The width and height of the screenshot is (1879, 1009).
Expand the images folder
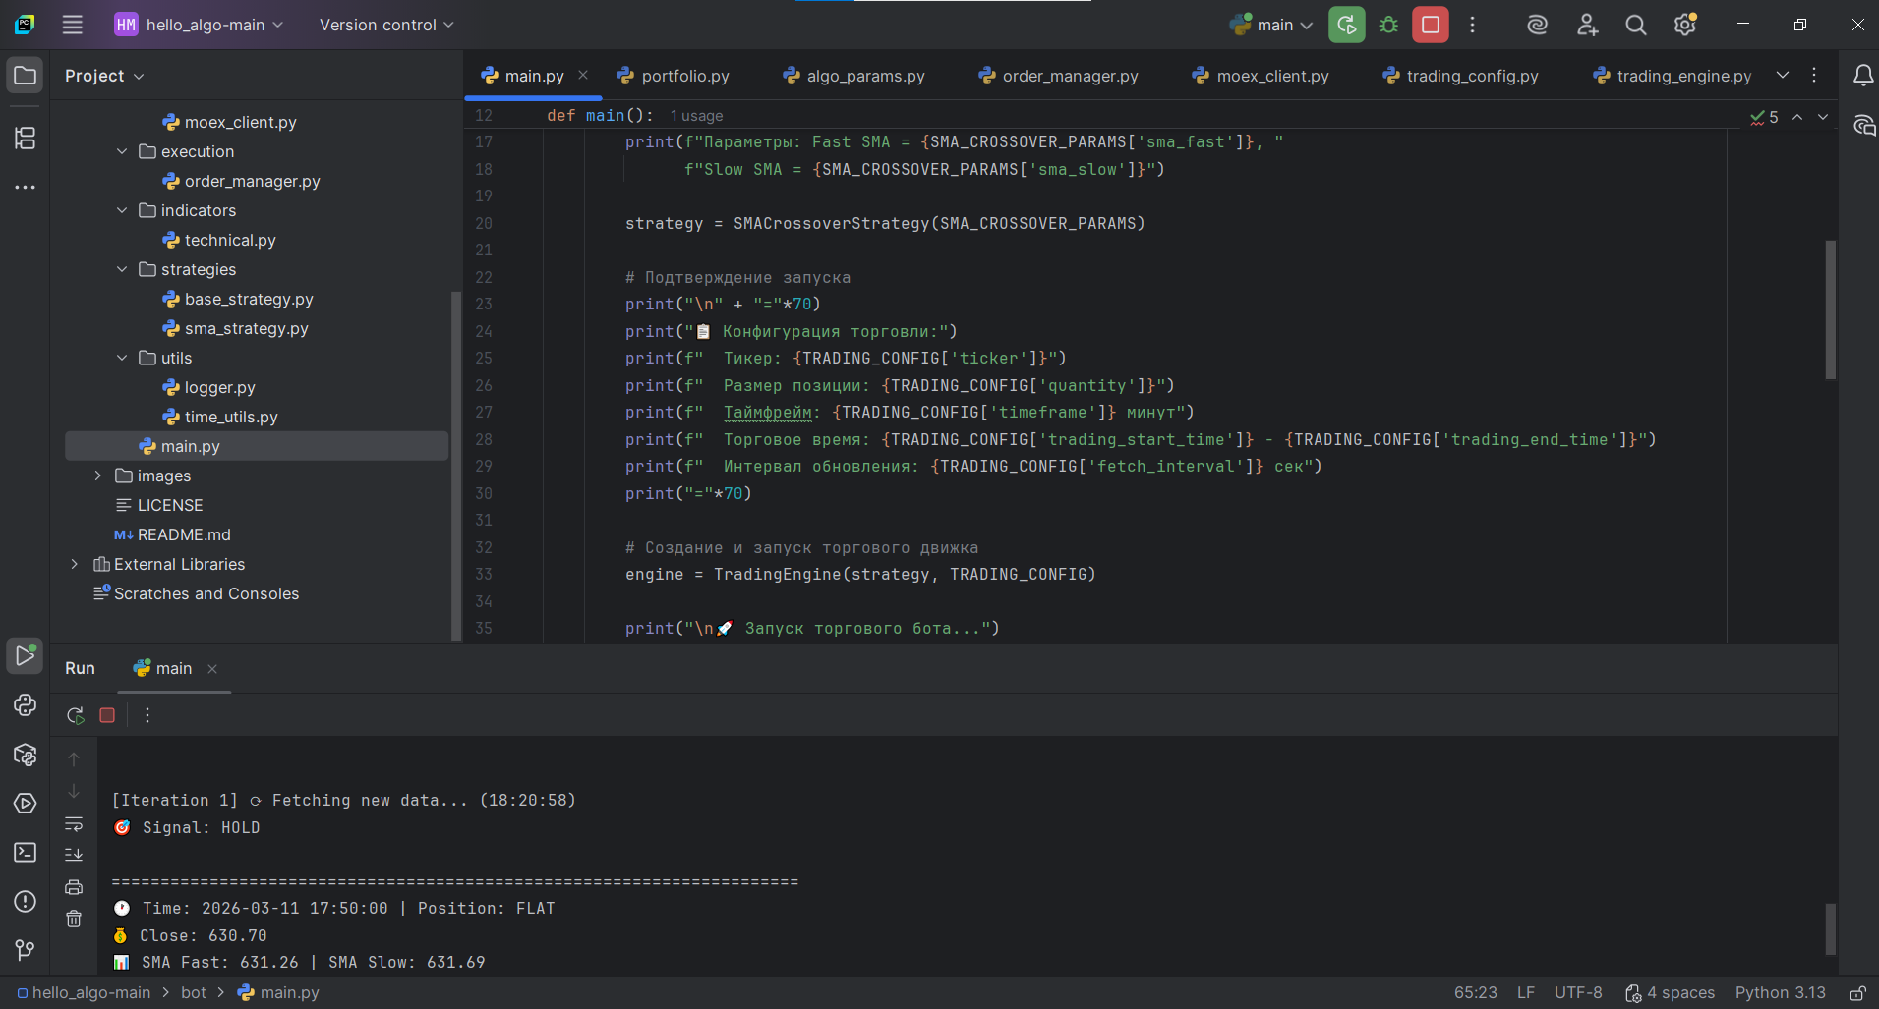pos(97,476)
